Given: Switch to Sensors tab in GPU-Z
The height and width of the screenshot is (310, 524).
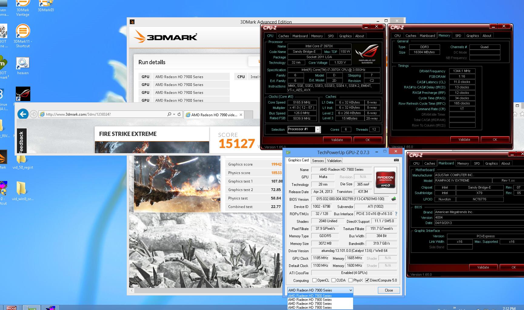Looking at the screenshot, I should click(x=318, y=161).
